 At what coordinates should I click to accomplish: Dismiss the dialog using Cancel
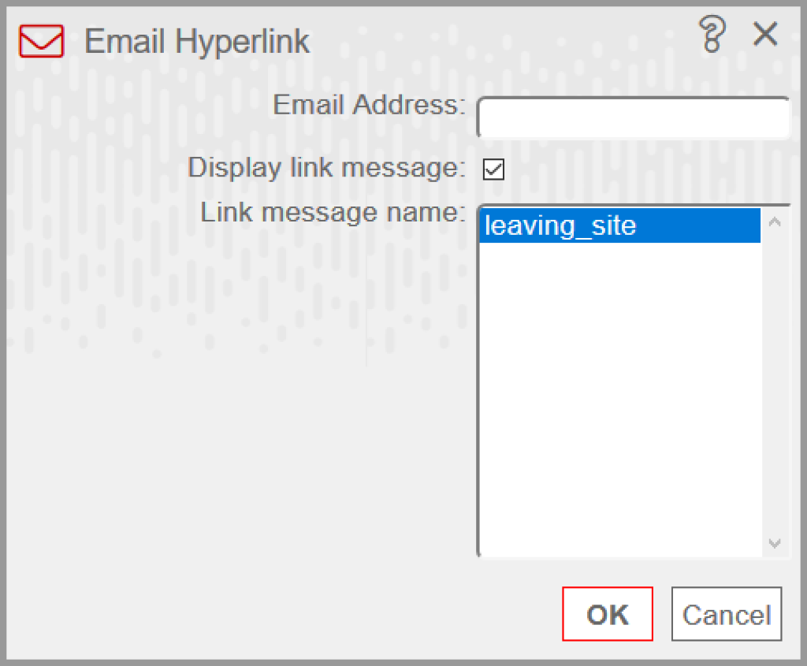(x=727, y=614)
